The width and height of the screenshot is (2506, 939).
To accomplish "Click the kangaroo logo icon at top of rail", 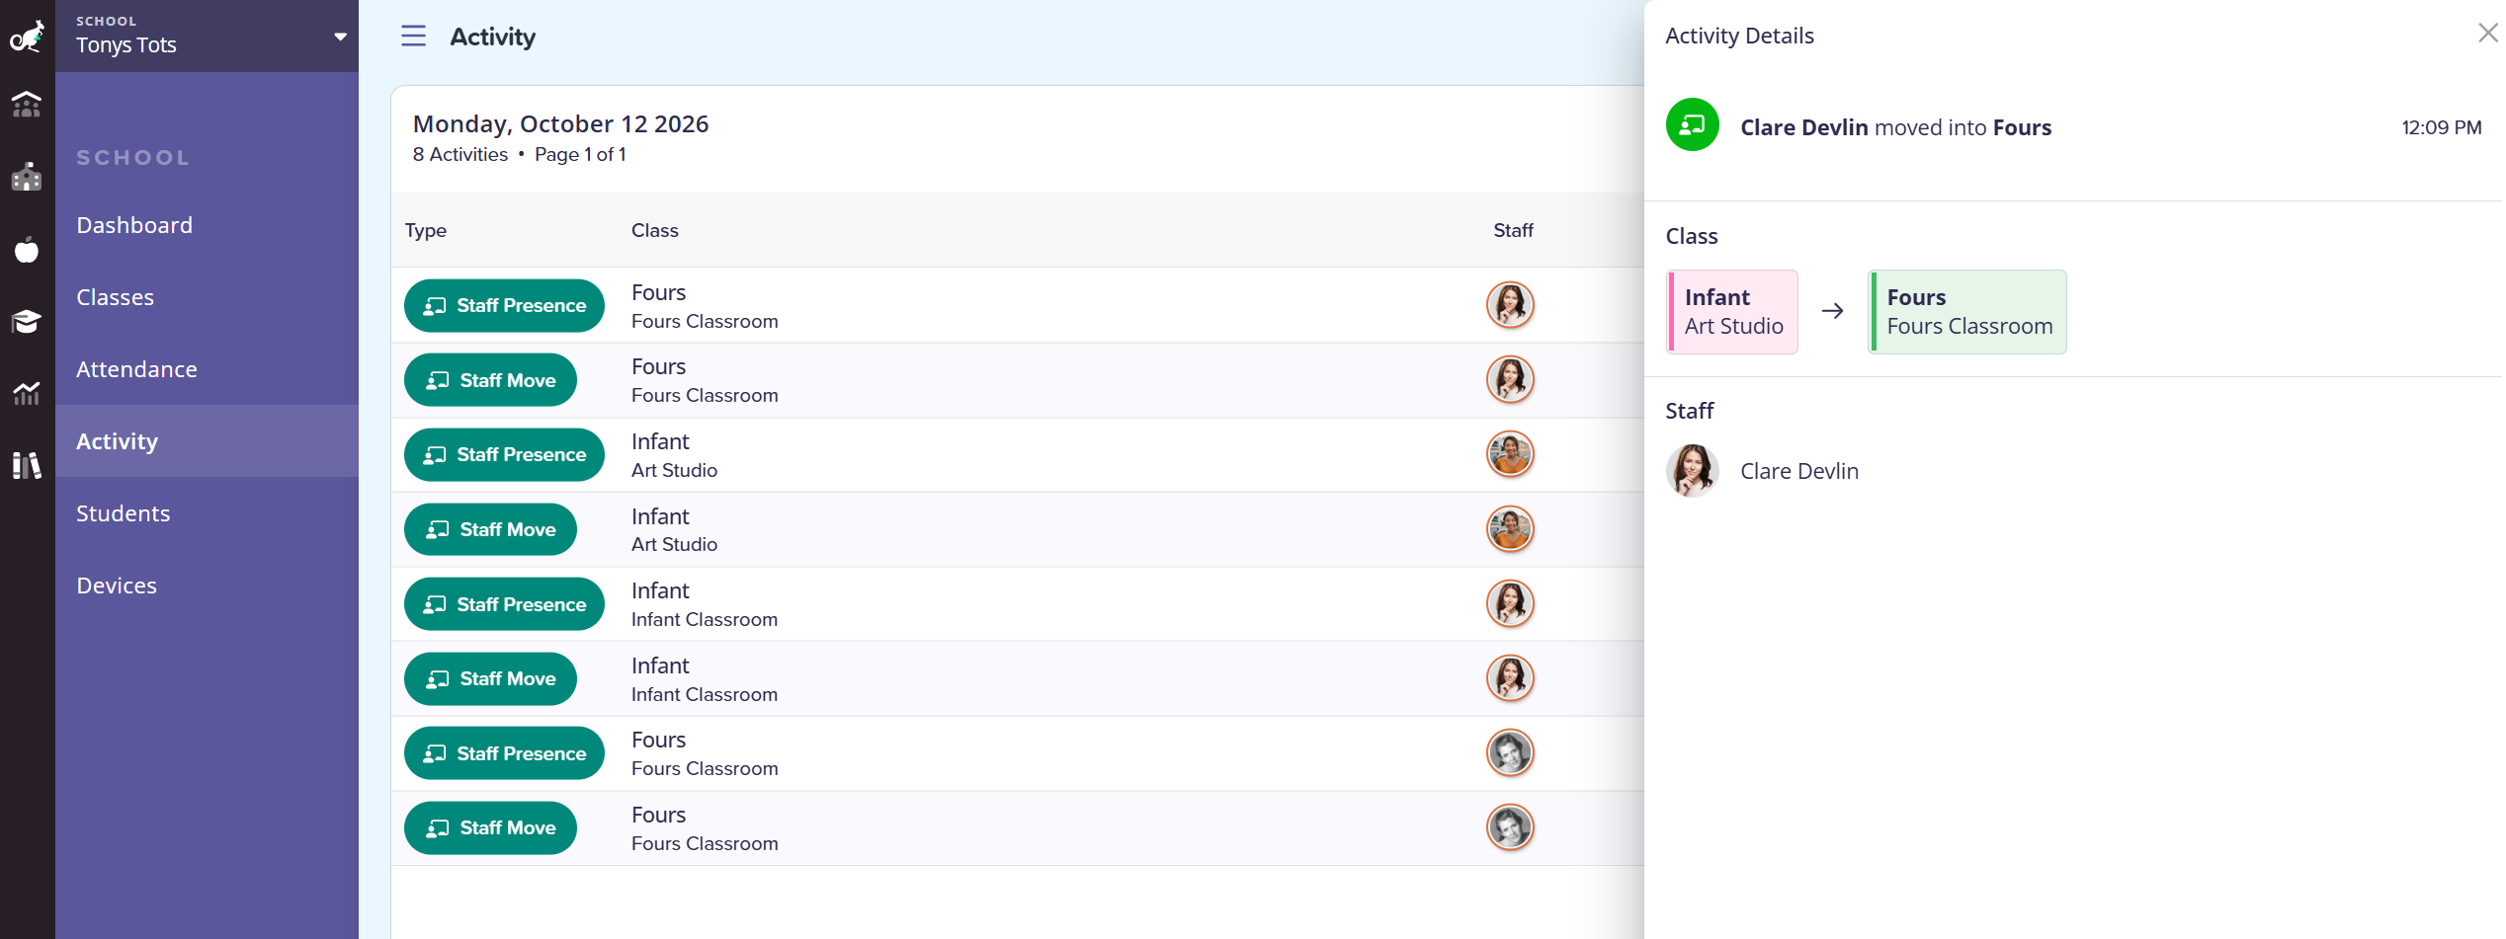I will coord(27,37).
